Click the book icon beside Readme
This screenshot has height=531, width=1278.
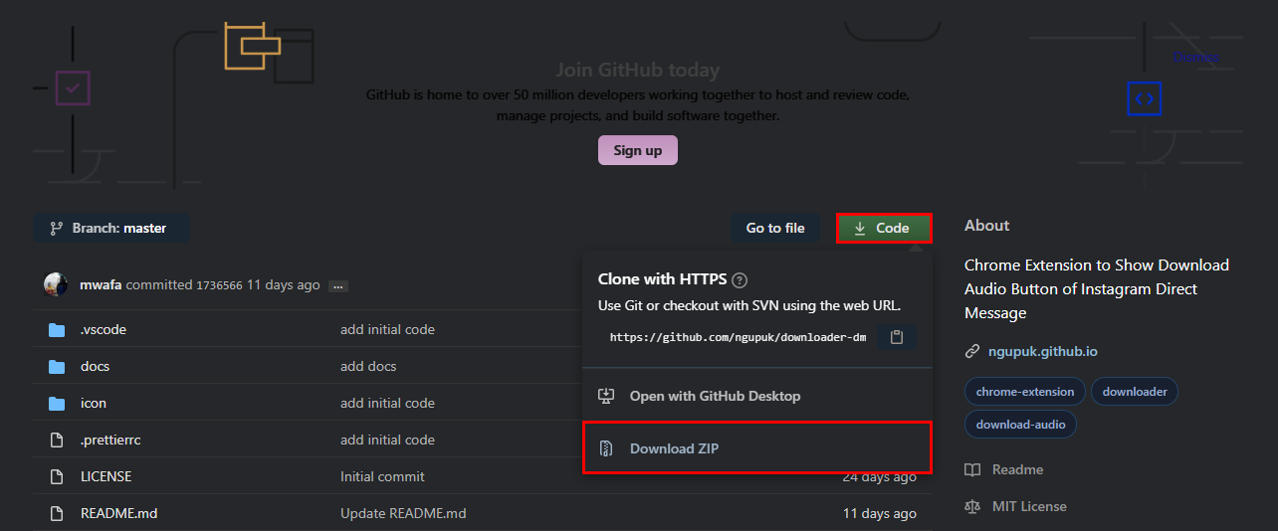click(x=972, y=469)
